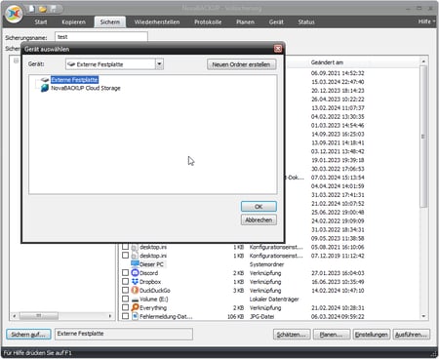Tick the Discord checkbox

click(125, 272)
